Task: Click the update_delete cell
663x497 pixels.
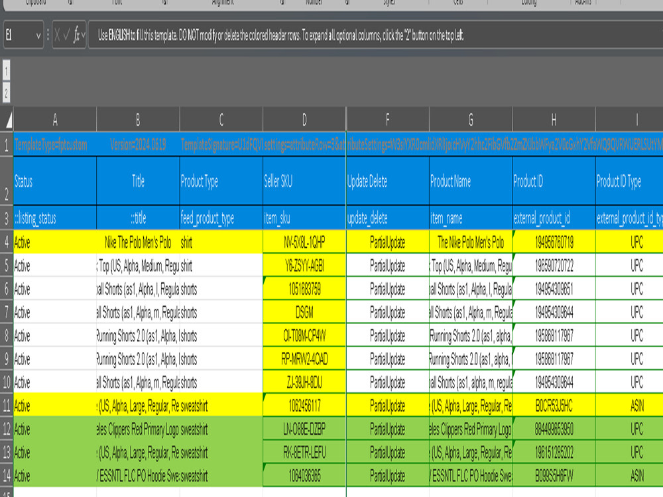Action: (387, 217)
